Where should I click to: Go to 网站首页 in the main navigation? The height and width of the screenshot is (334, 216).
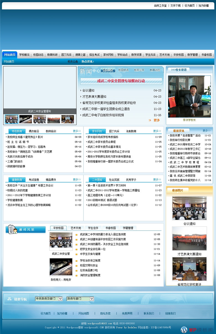tap(10, 55)
